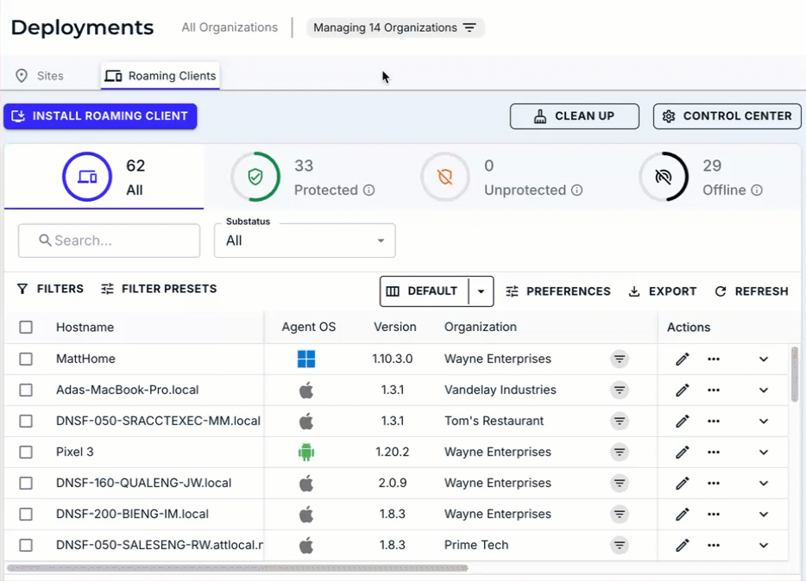Viewport: 806px width, 581px height.
Task: Select the checkbox for the Pixel 3 row
Action: point(26,453)
